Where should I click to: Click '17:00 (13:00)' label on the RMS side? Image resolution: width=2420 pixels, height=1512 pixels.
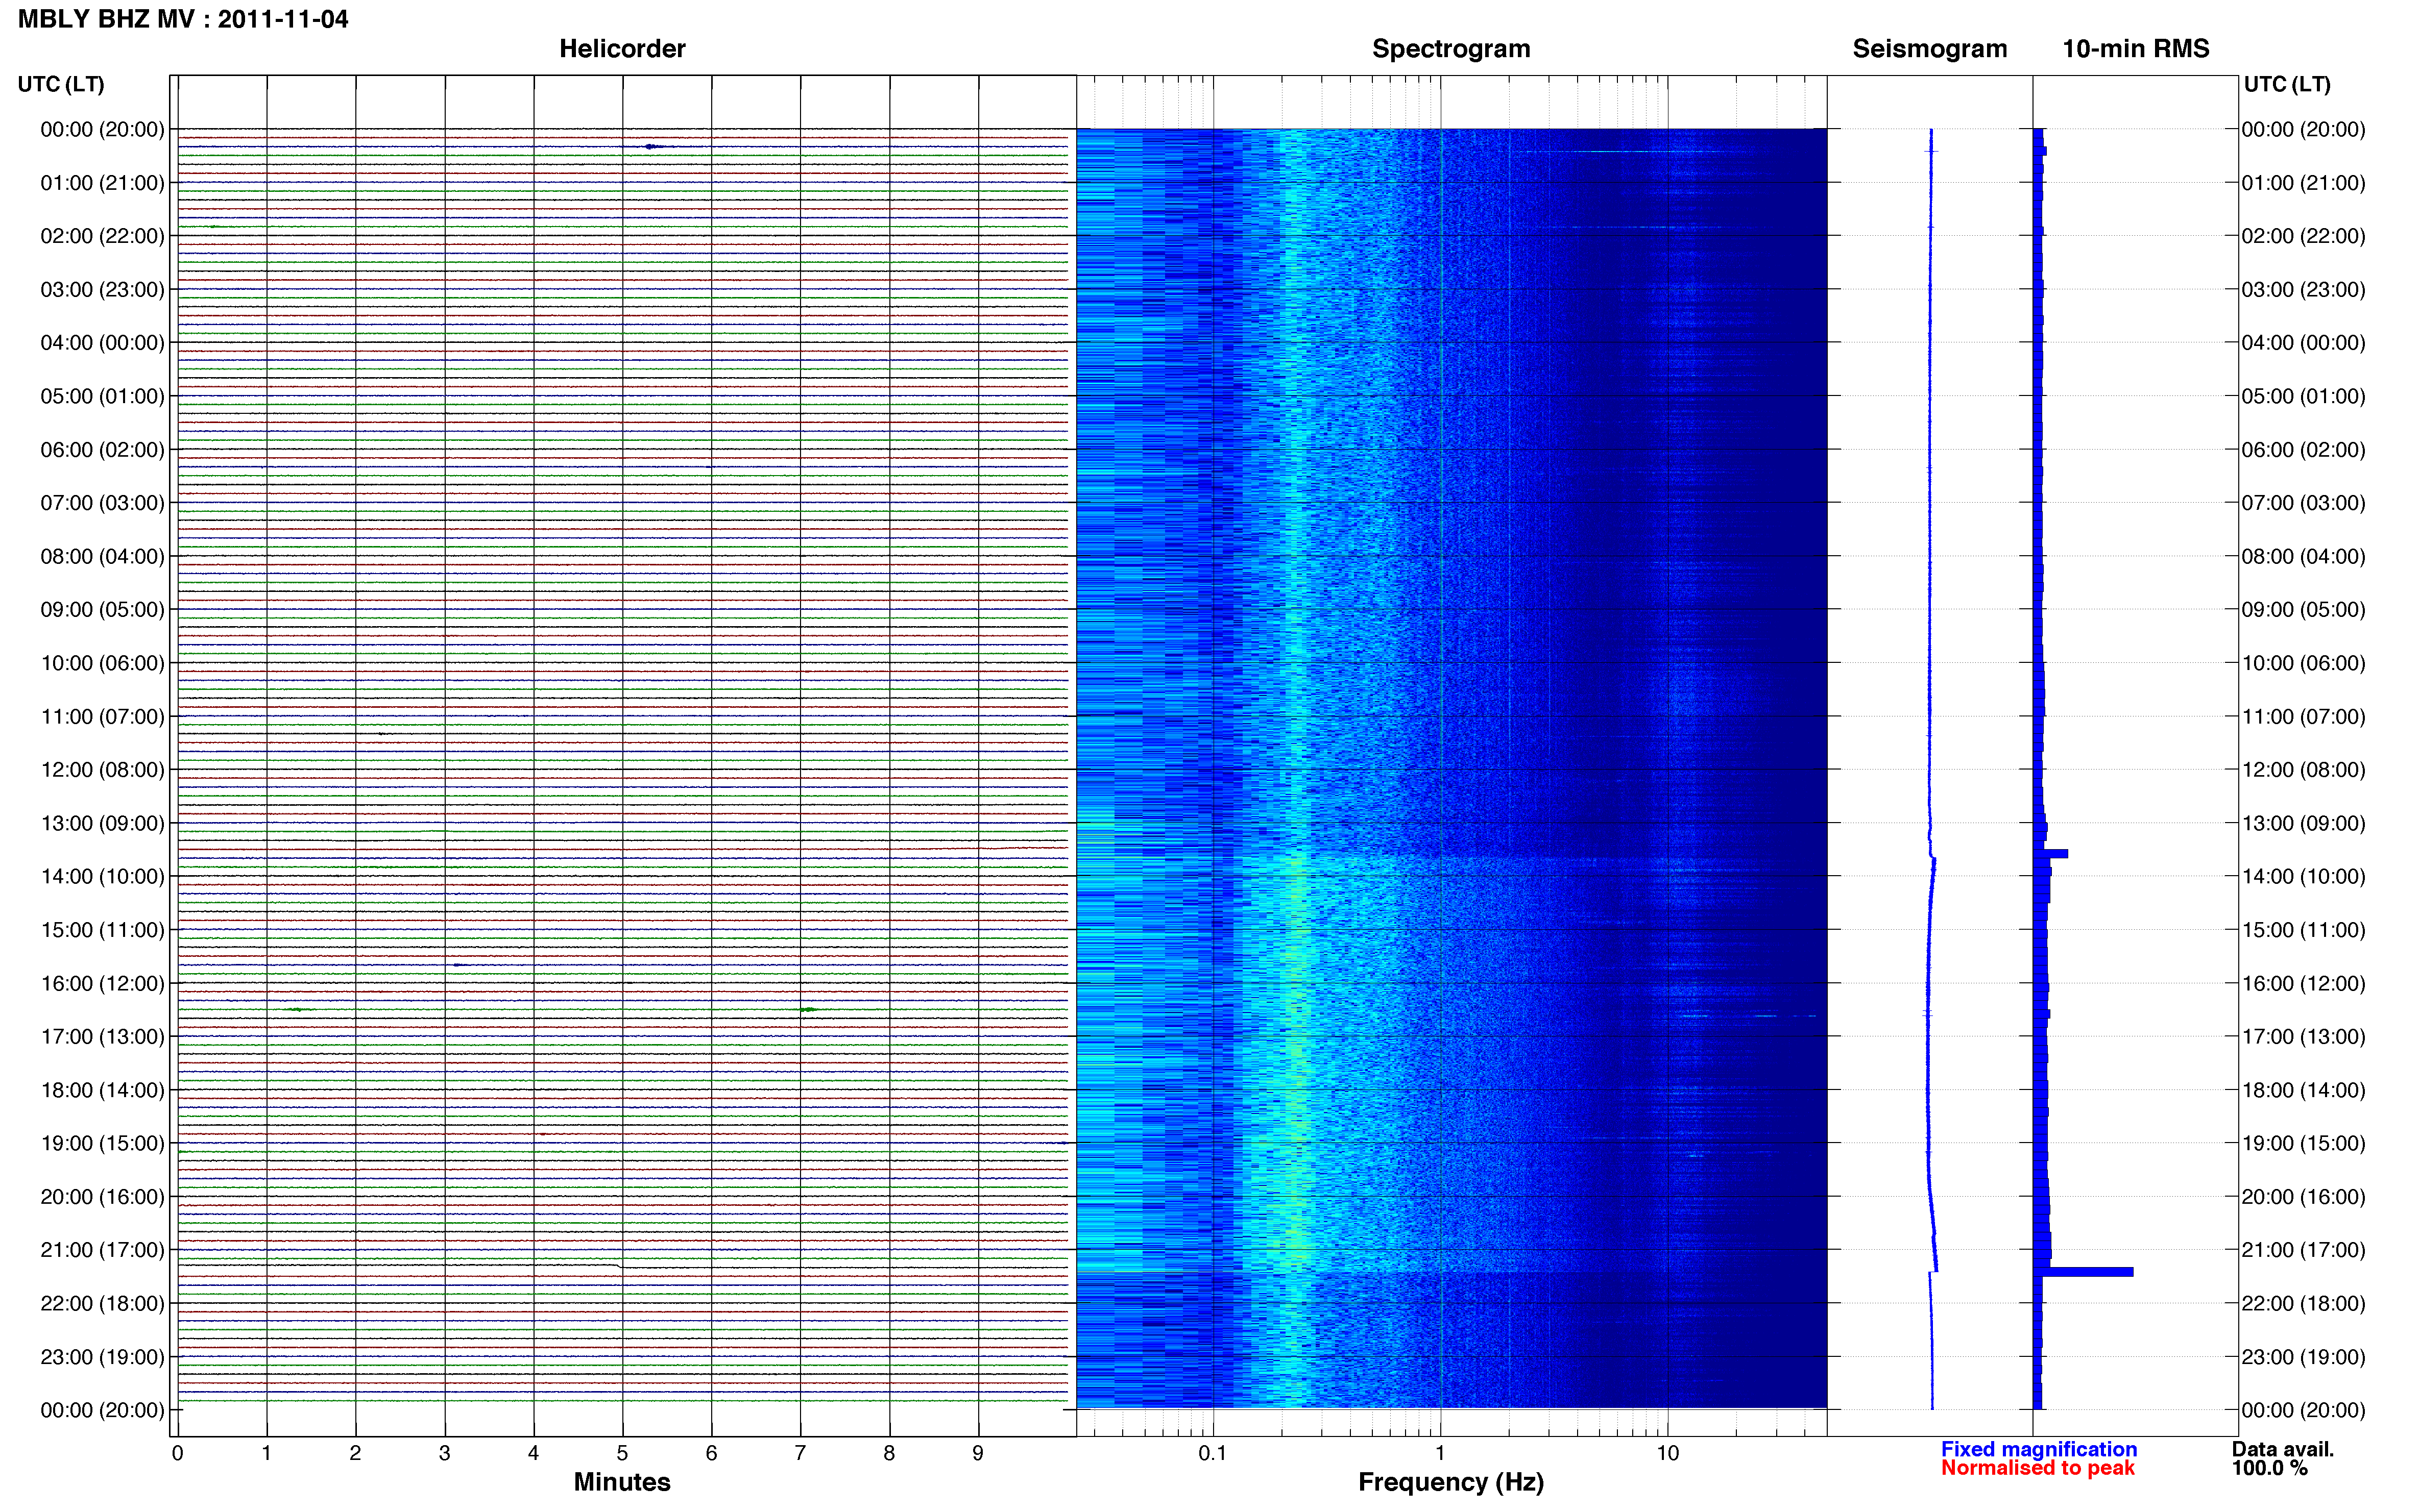pyautogui.click(x=2304, y=1037)
